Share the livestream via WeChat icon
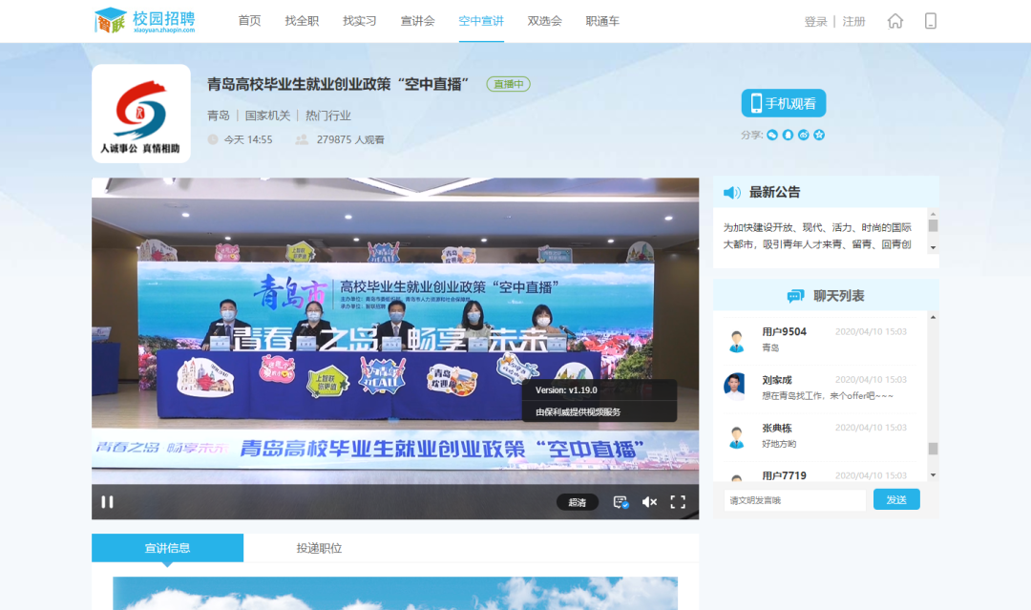This screenshot has height=610, width=1031. click(772, 135)
